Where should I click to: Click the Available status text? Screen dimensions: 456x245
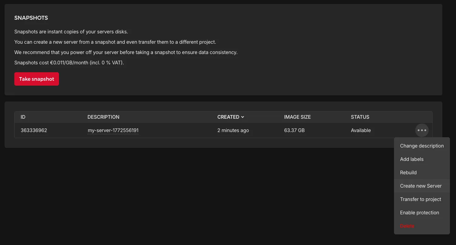pos(361,131)
